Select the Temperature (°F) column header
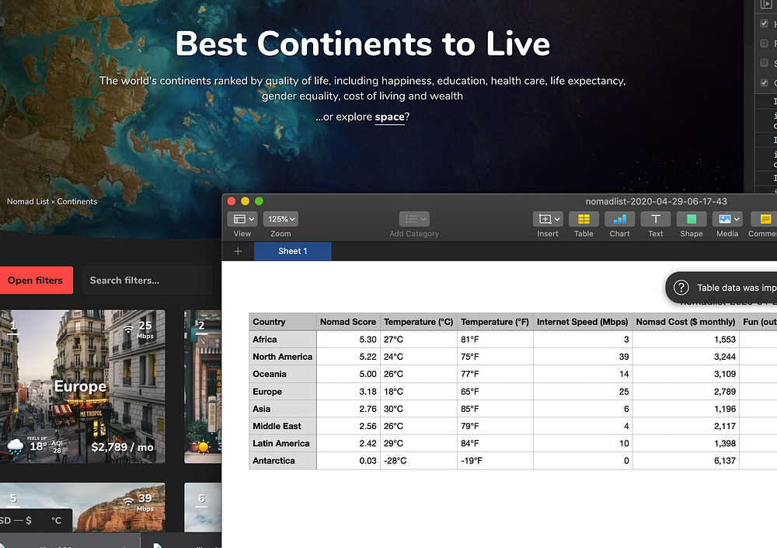 tap(495, 322)
